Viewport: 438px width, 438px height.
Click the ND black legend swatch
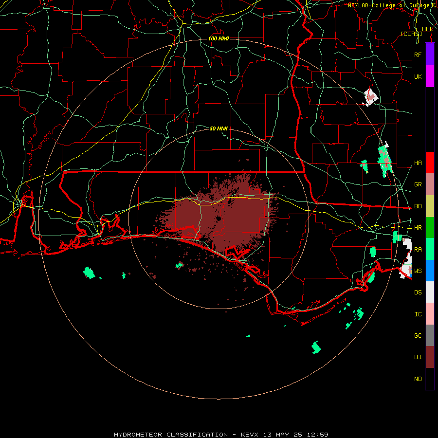[430, 379]
